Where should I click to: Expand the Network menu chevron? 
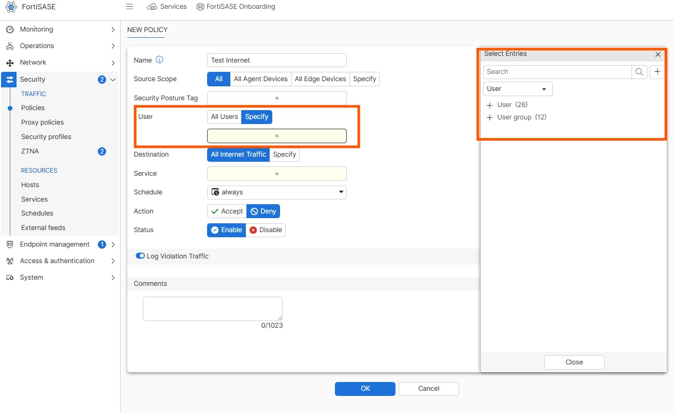[x=113, y=63]
